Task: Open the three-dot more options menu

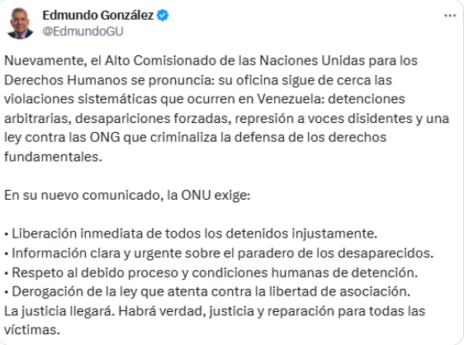Action: pyautogui.click(x=450, y=16)
